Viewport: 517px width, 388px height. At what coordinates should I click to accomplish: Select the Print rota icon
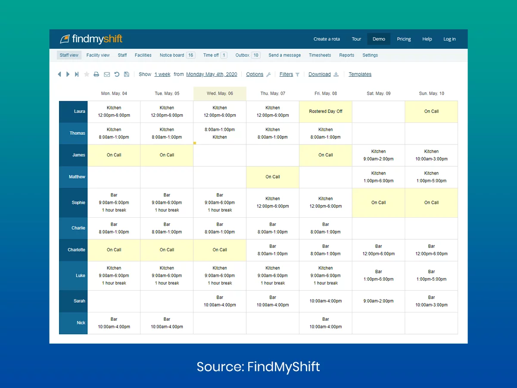point(97,74)
